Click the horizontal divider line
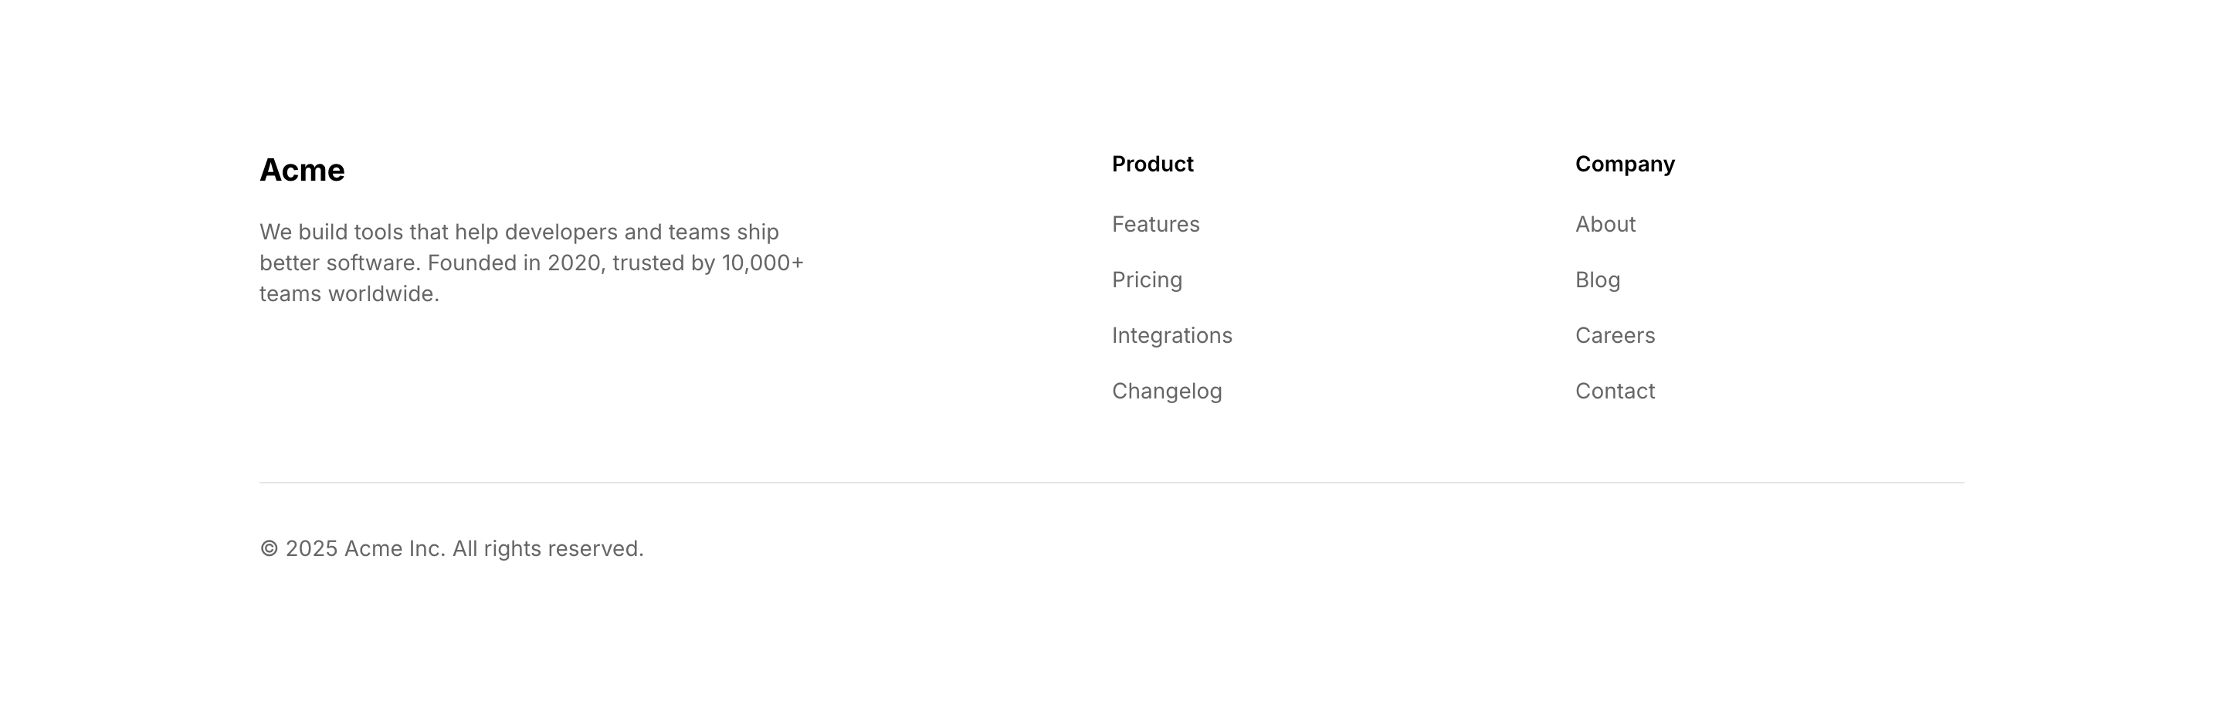This screenshot has width=2224, height=712. coord(1111,483)
